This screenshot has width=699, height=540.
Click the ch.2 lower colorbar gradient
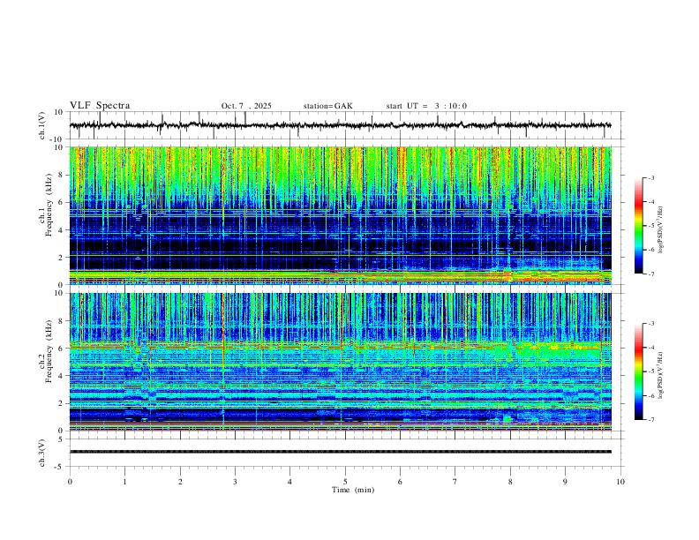coord(638,371)
